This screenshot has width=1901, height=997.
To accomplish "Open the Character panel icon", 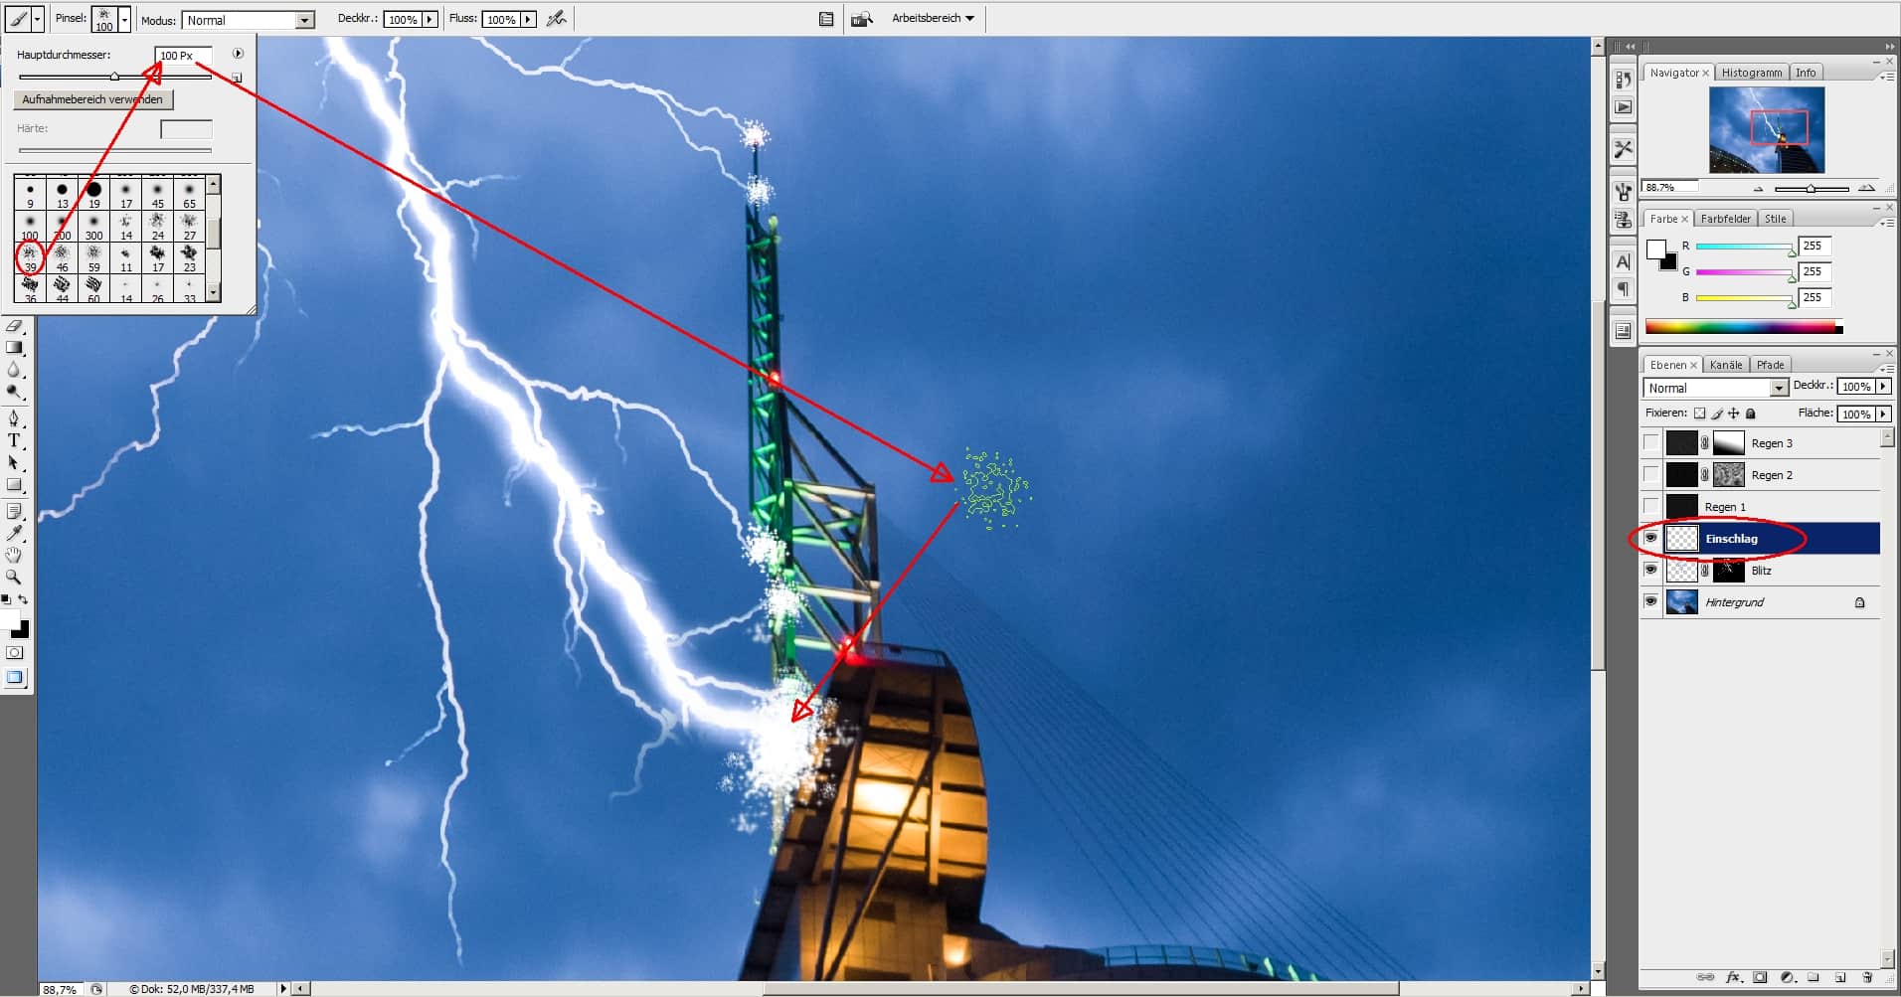I will pos(1623,261).
